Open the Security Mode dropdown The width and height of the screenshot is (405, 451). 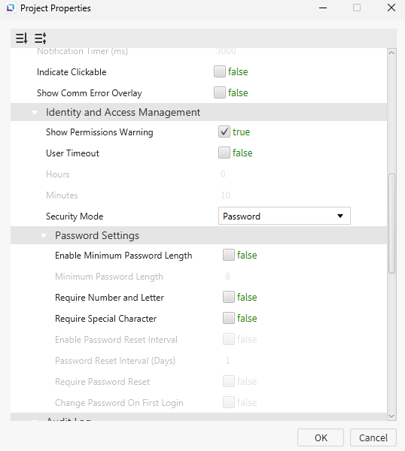[x=285, y=216]
